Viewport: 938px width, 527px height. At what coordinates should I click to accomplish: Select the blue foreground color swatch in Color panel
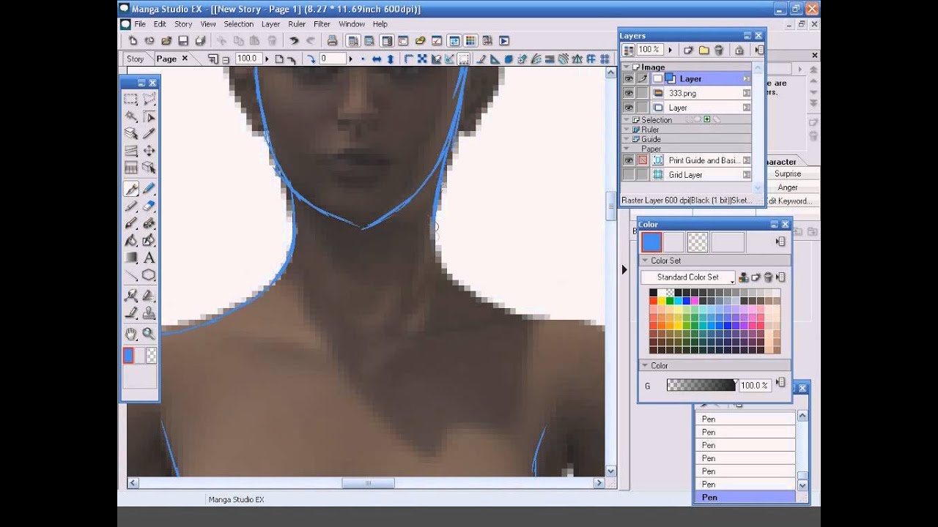tap(651, 242)
